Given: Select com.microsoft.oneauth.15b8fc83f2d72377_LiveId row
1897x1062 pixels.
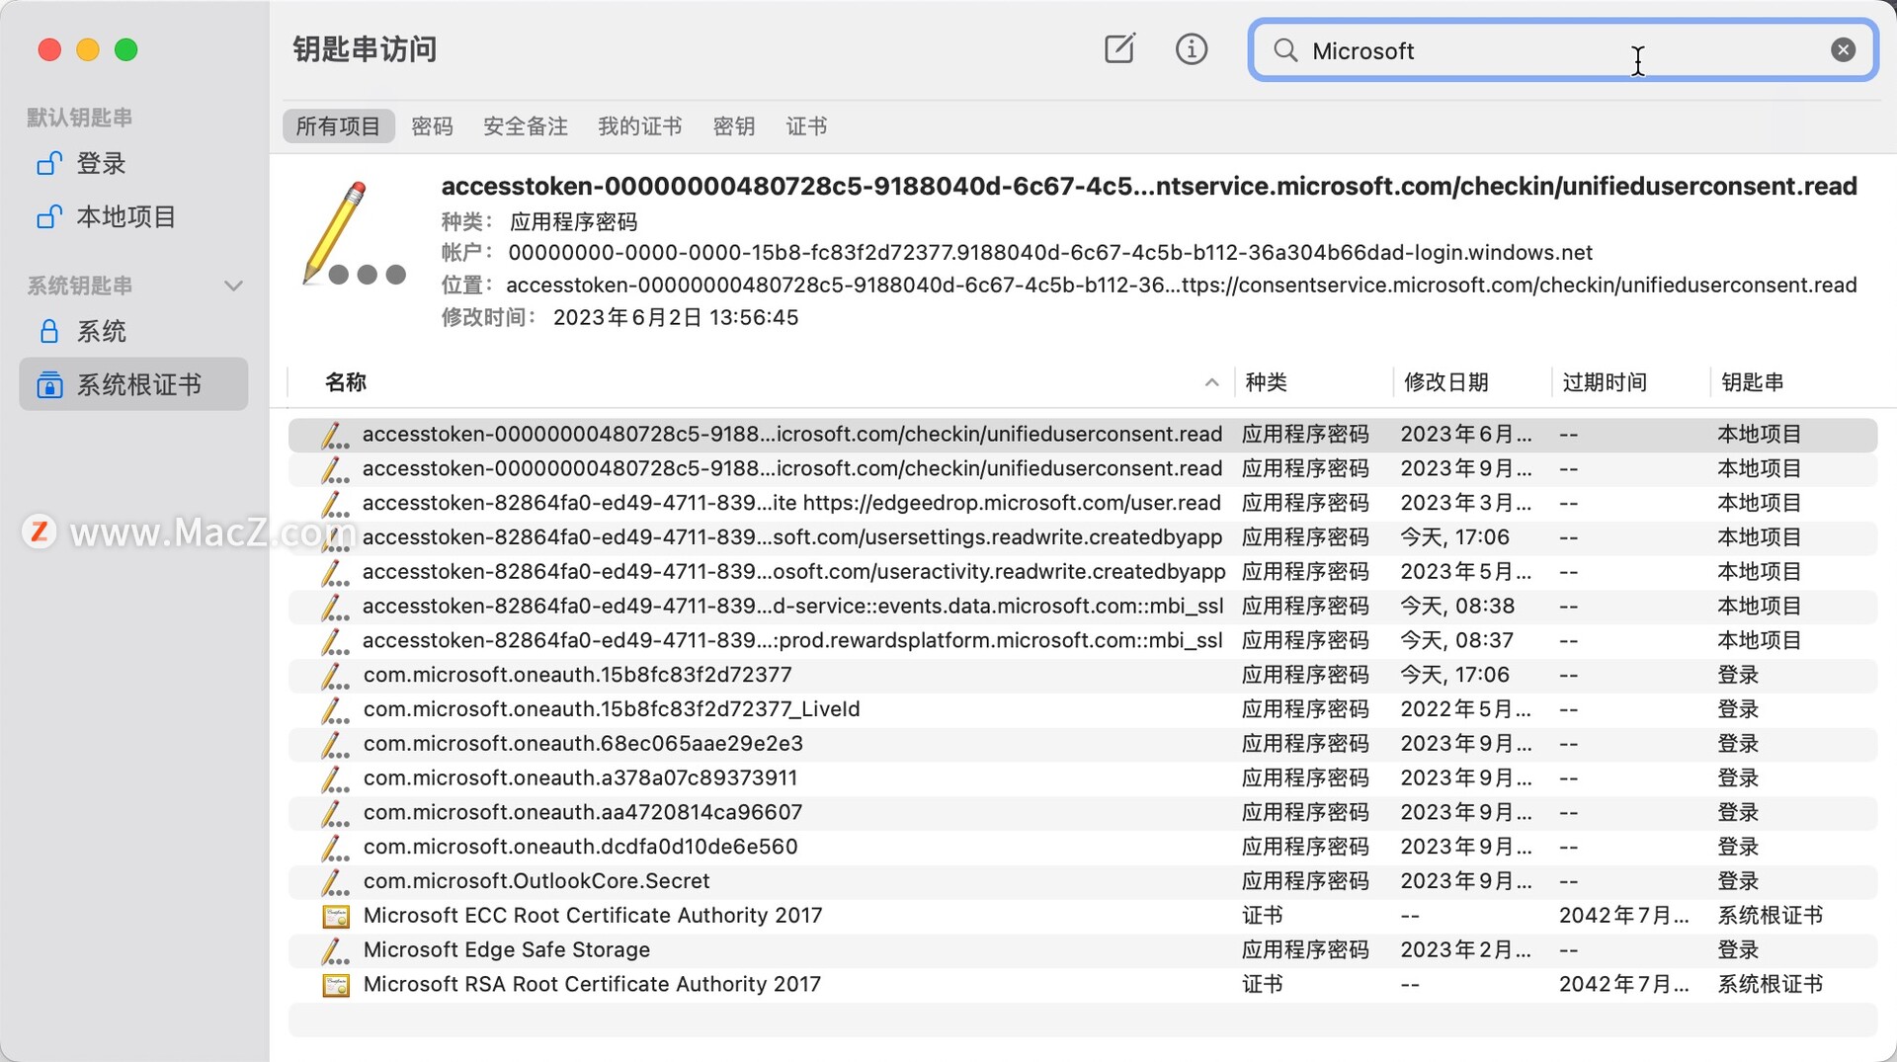Looking at the screenshot, I should click(1083, 709).
